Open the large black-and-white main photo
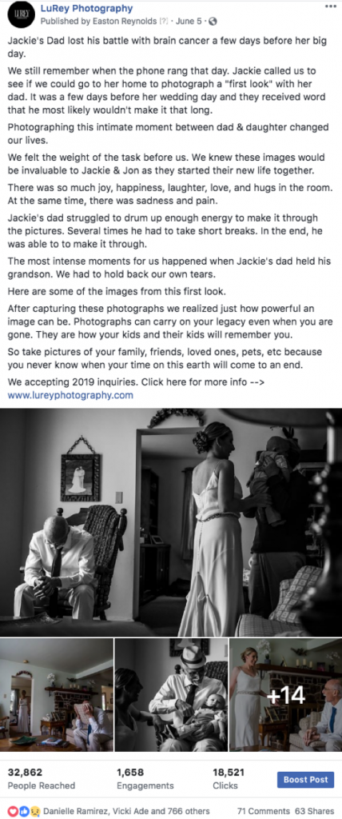The image size is (342, 819). (x=171, y=521)
